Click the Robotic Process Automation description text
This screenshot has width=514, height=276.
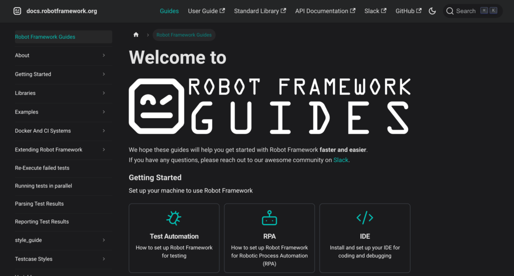pyautogui.click(x=270, y=256)
